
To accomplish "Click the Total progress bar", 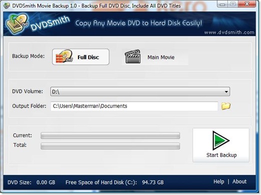I will (110, 146).
